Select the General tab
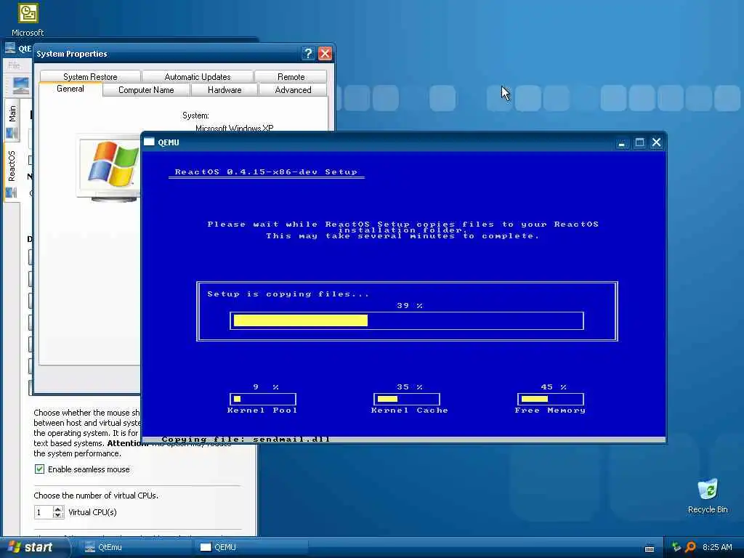 click(x=70, y=89)
